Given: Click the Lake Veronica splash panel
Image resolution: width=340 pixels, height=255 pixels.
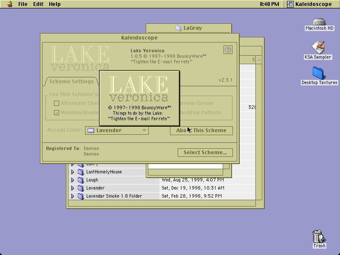Looking at the screenshot, I should click(139, 98).
